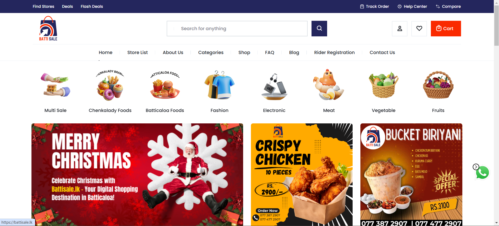The image size is (499, 226).
Task: Click the red Cart button
Action: pyautogui.click(x=446, y=29)
